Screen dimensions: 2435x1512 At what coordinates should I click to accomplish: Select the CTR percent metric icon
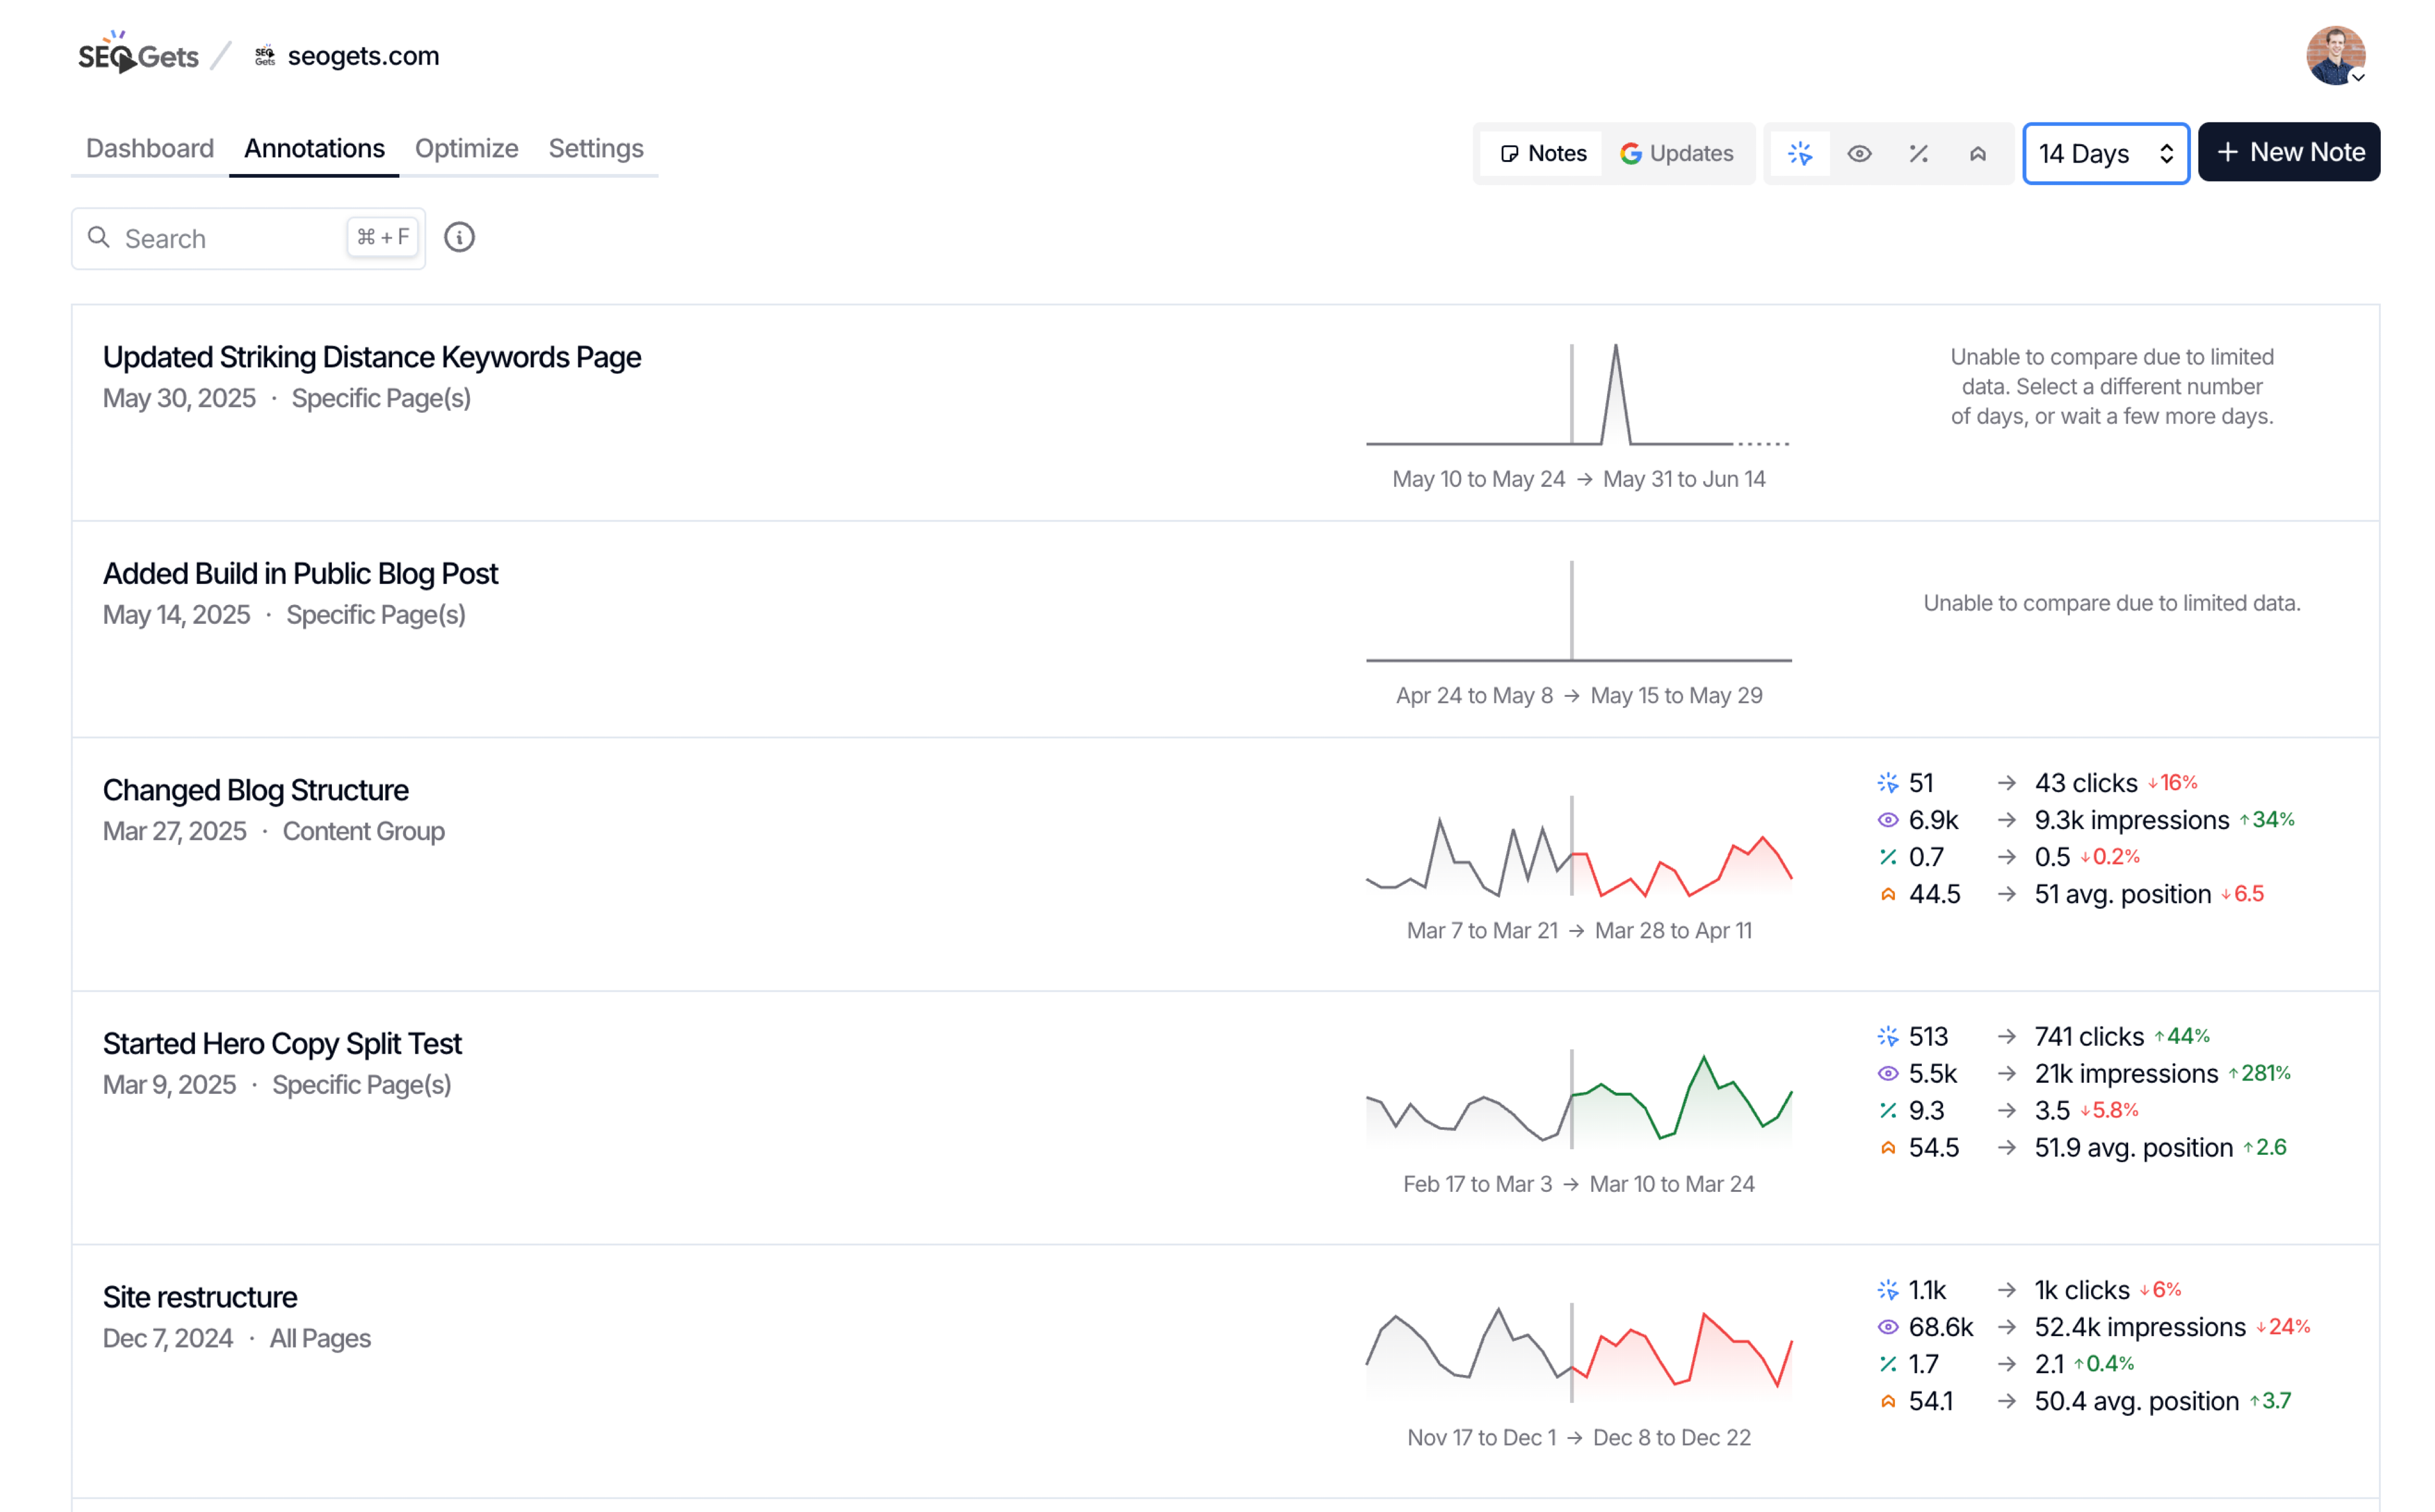[x=1918, y=153]
